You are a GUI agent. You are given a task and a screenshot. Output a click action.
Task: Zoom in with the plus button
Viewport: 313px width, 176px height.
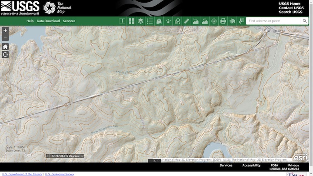pyautogui.click(x=5, y=30)
